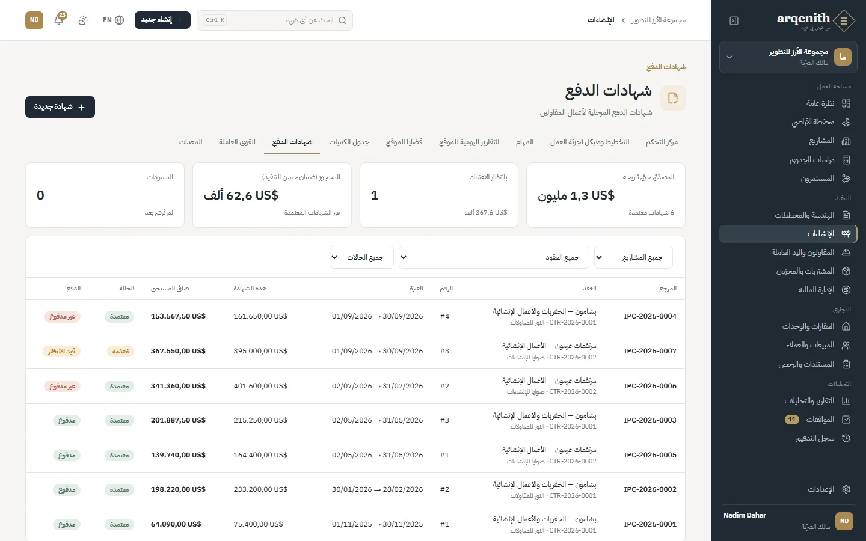
Task: Open المستثمرون icon in sidebar
Action: point(846,179)
